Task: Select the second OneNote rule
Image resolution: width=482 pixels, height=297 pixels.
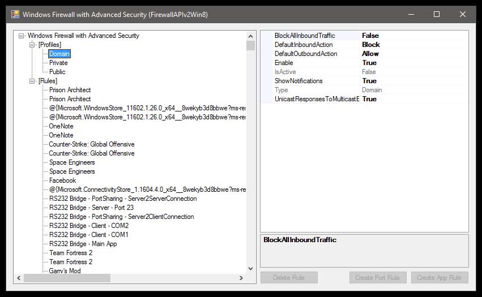Action: click(61, 135)
